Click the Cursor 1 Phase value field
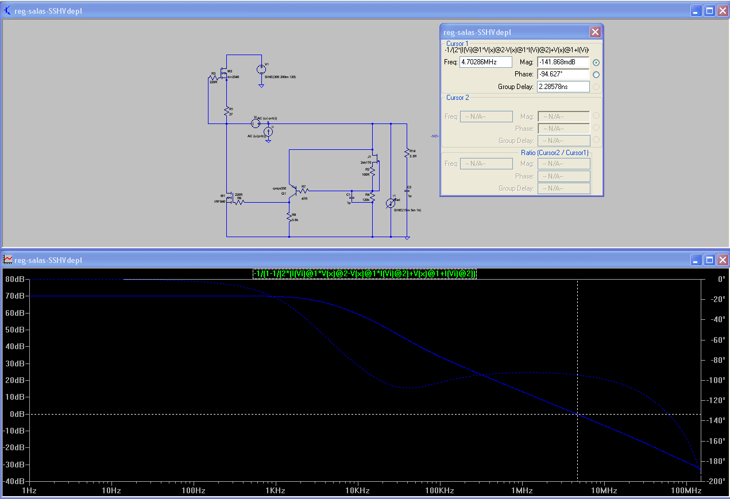 point(563,74)
